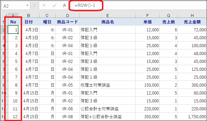Viewport: 207px width, 121px height.
Task: Select column H header
Action: 192,16
